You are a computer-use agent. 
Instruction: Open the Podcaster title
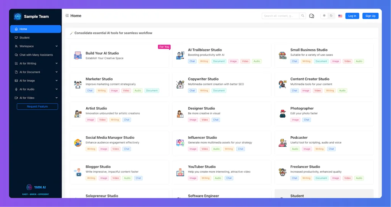(299, 137)
